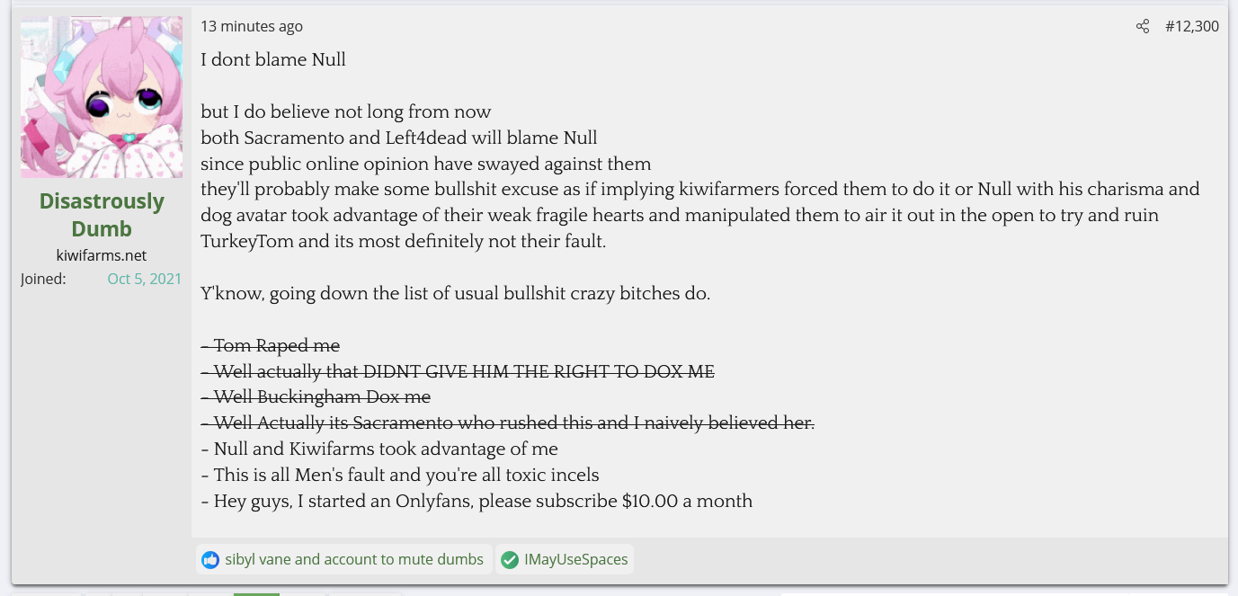
Task: Click the "Null and Kiwifarms took advantage" line
Action: 379,449
